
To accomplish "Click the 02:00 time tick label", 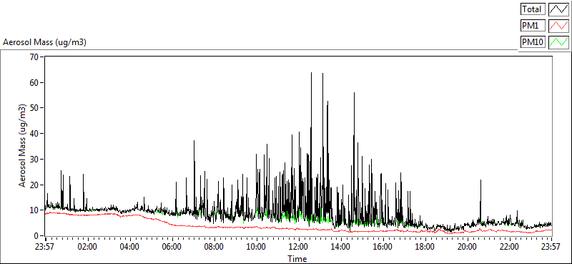I will coord(87,247).
